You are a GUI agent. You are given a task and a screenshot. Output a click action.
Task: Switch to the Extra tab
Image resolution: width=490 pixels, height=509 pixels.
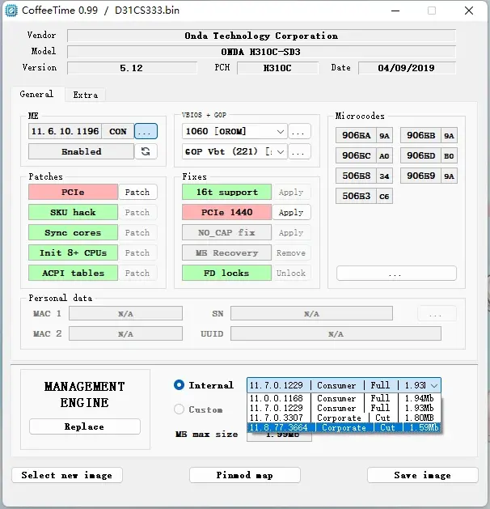(85, 95)
